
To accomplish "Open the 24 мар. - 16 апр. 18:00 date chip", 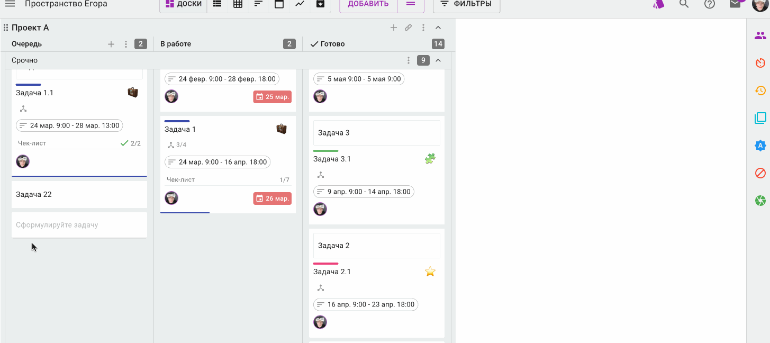I will pyautogui.click(x=218, y=162).
